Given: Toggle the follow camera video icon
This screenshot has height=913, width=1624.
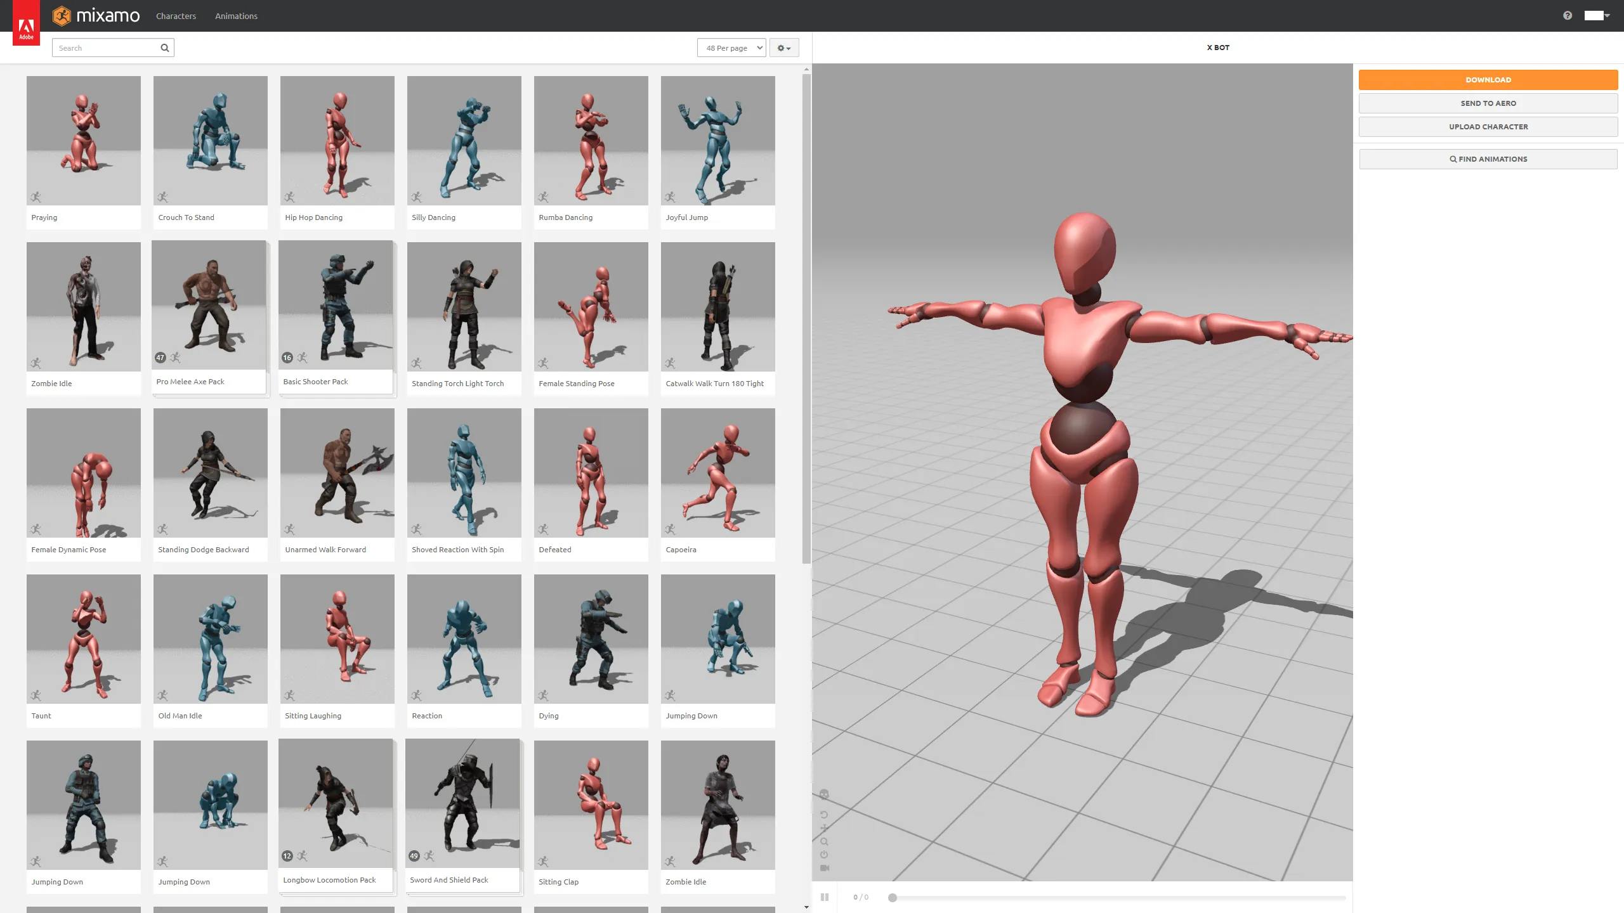Looking at the screenshot, I should tap(825, 868).
